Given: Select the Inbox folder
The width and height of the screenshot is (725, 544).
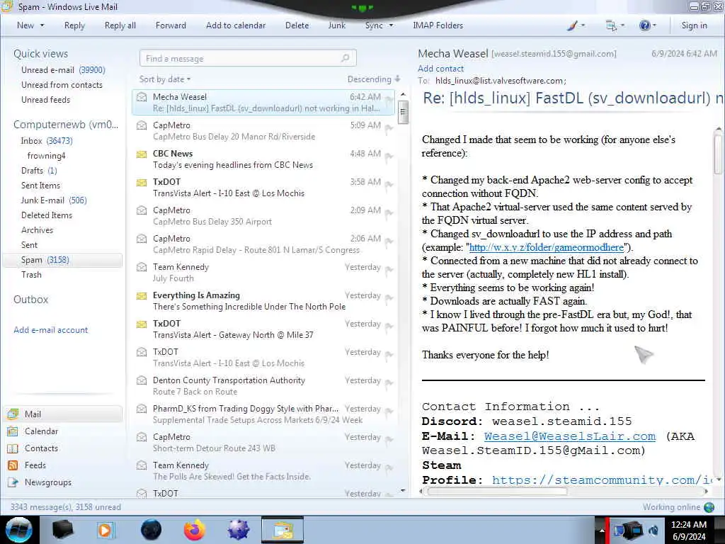Looking at the screenshot, I should tap(46, 141).
